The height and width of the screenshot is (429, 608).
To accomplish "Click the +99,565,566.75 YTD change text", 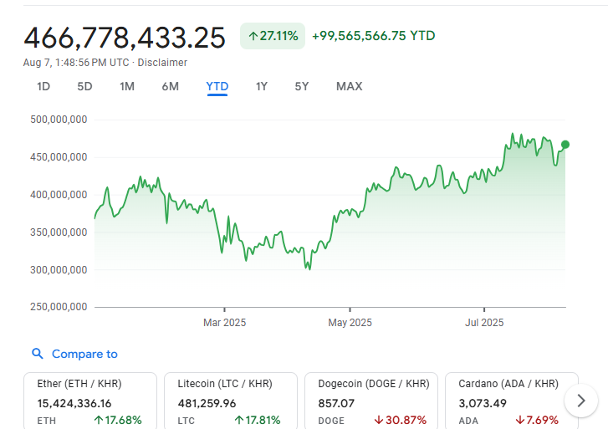I will click(x=373, y=36).
